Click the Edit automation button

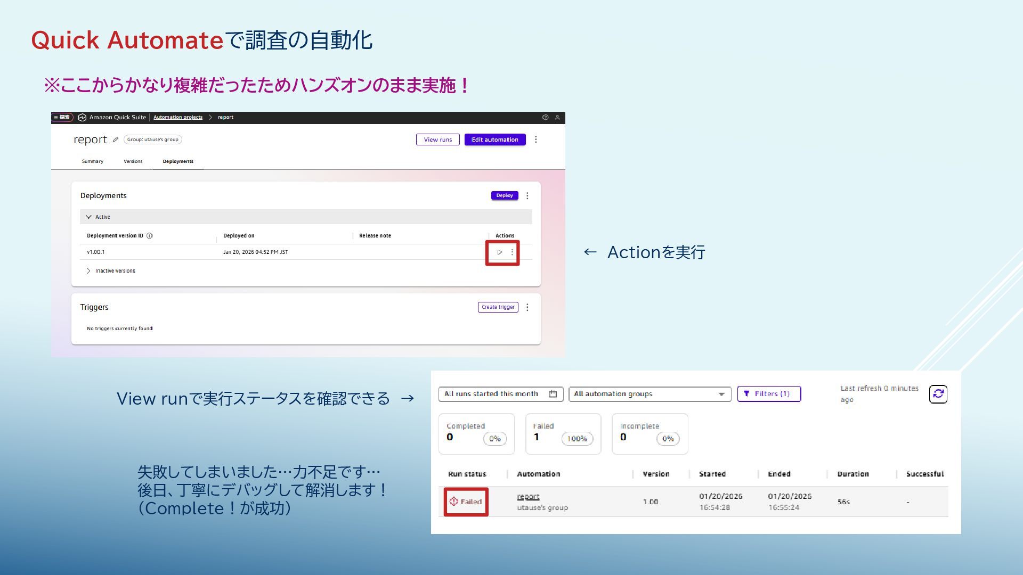[494, 139]
